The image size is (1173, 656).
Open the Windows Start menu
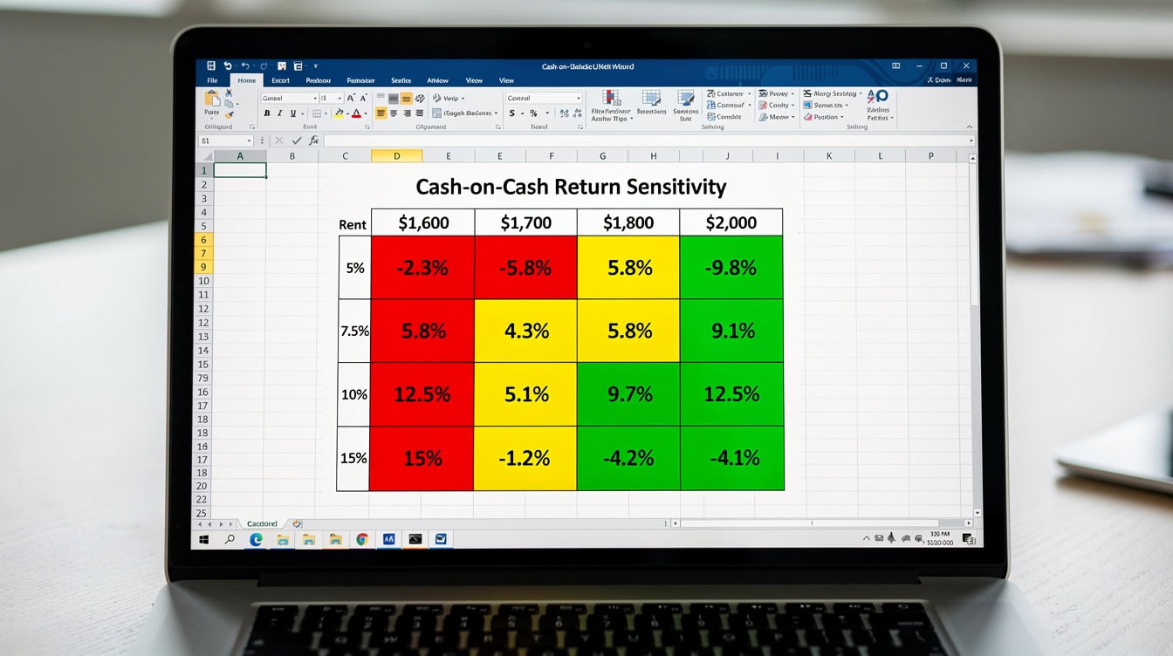[203, 540]
